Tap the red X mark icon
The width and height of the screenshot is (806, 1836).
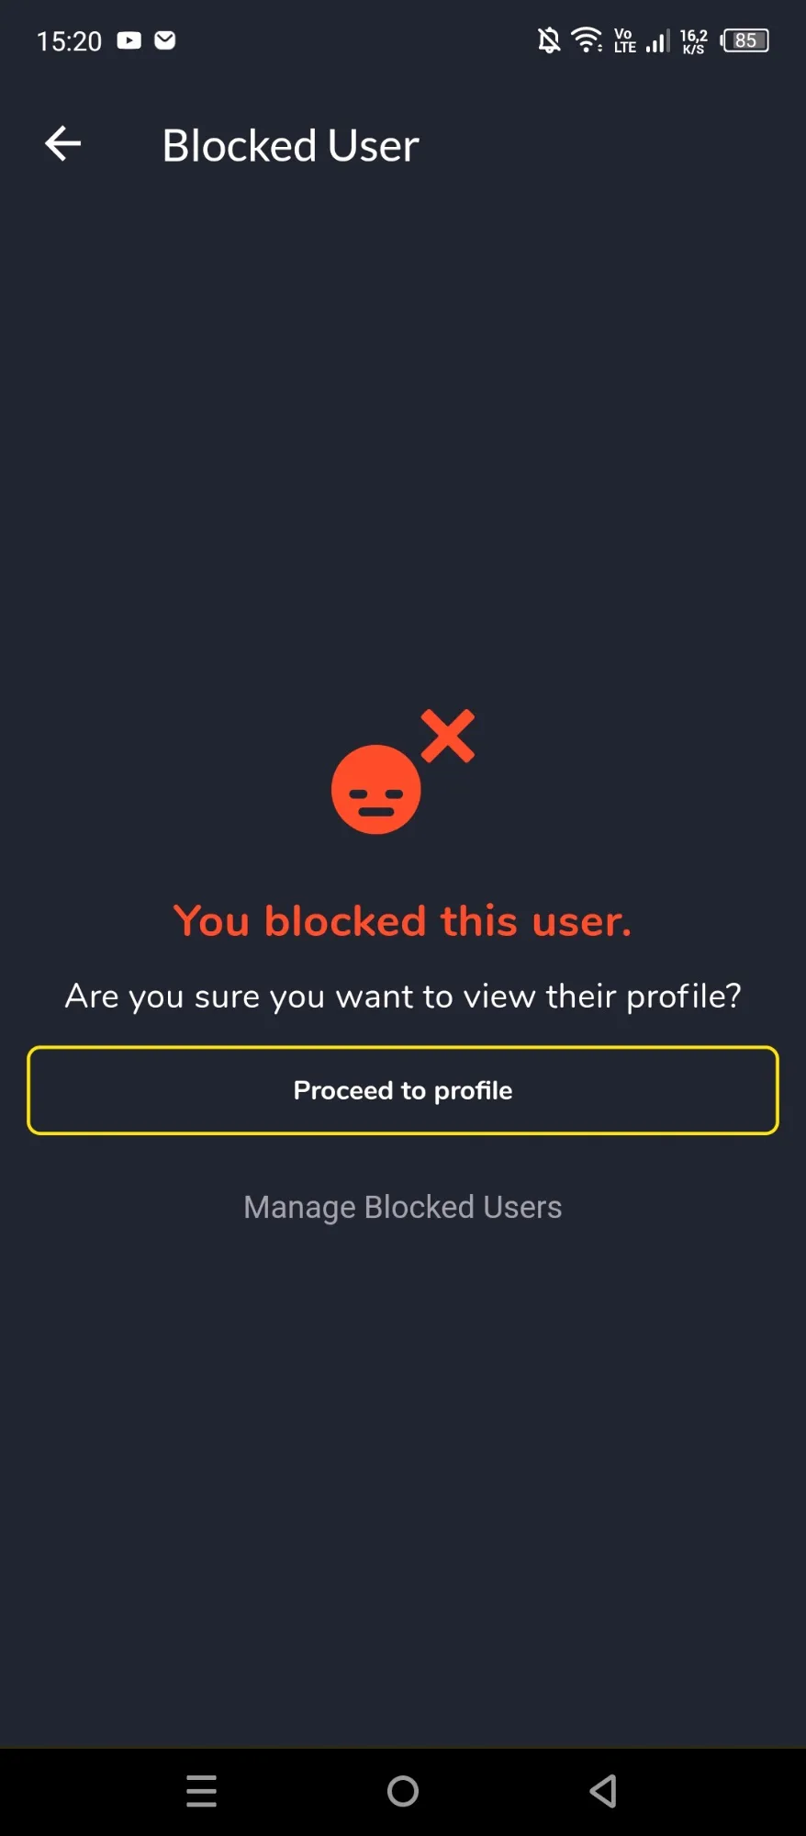tap(448, 736)
